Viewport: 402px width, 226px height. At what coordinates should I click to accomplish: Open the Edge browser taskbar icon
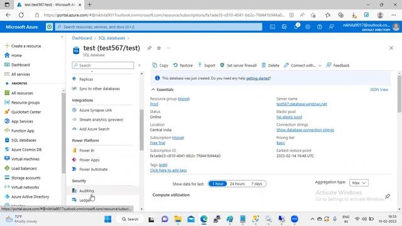click(x=204, y=219)
